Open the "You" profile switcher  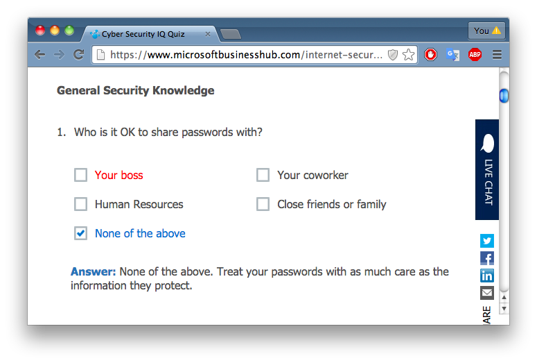click(486, 31)
